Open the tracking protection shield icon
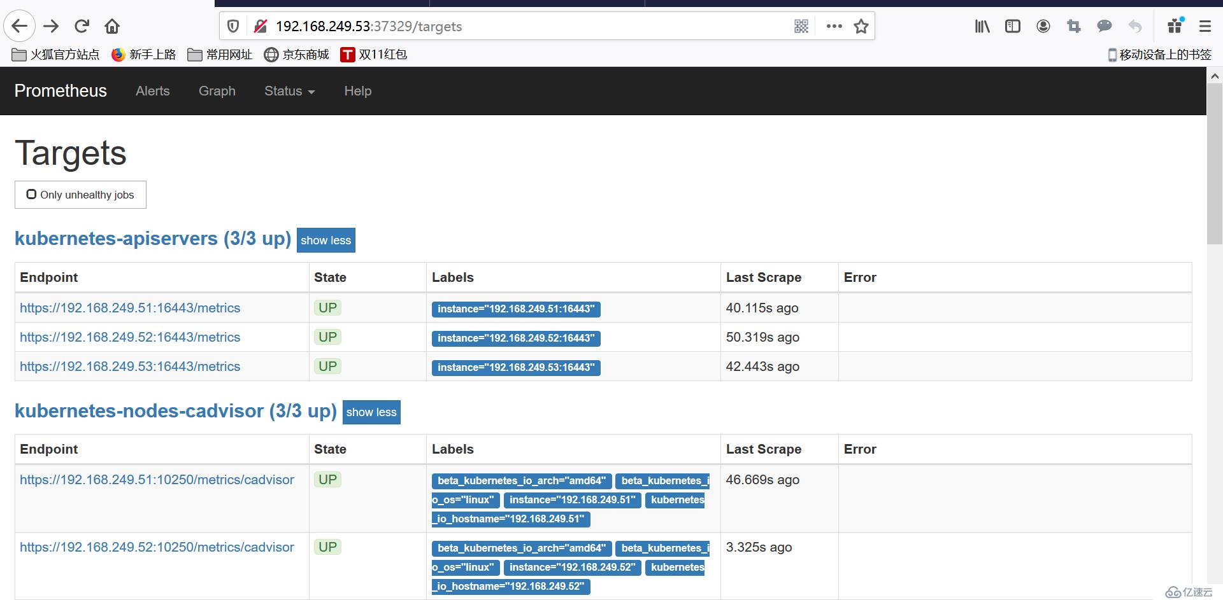 (233, 26)
